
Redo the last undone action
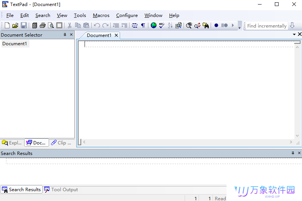105,25
